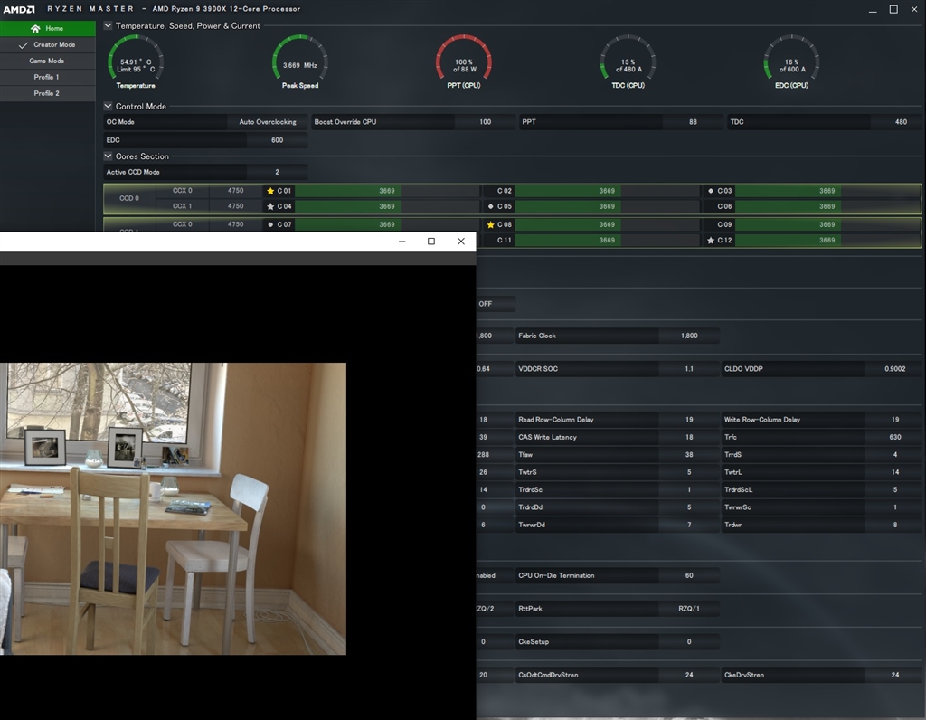The height and width of the screenshot is (720, 926).
Task: Click the Home house icon
Action: 35,28
